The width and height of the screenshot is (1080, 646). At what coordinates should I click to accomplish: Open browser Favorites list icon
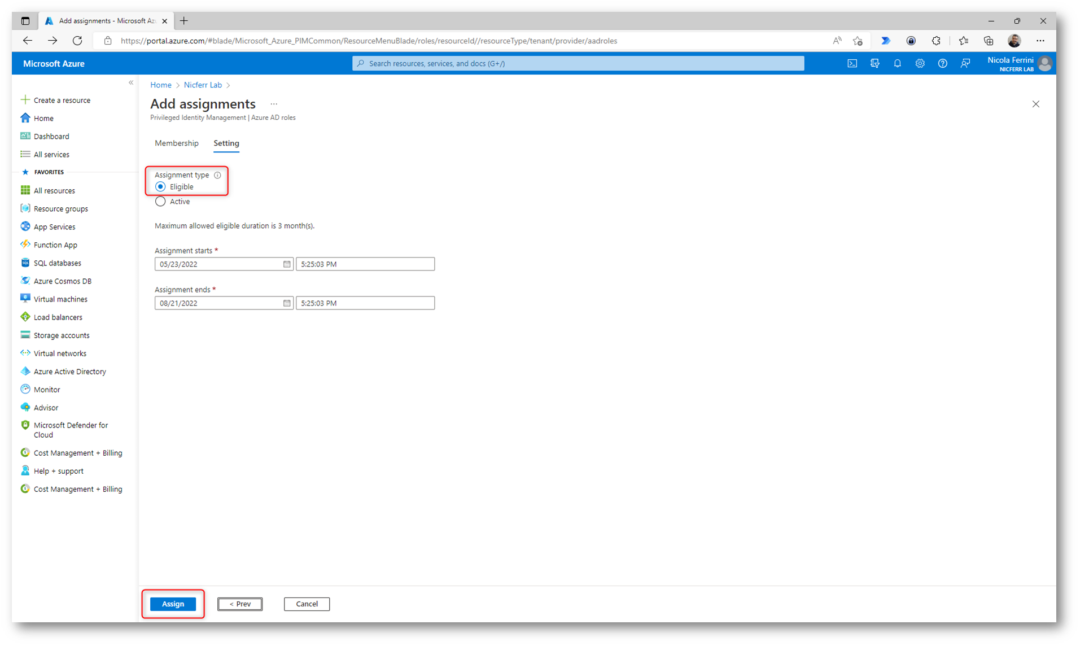pos(963,41)
